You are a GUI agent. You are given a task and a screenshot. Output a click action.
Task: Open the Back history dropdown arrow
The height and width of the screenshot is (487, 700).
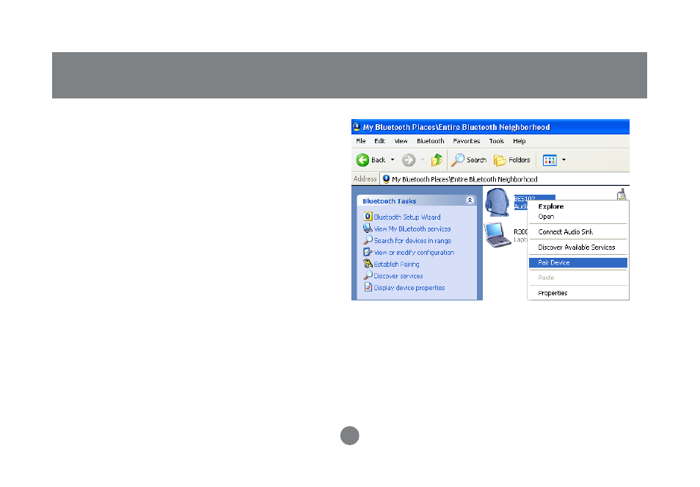click(x=393, y=160)
